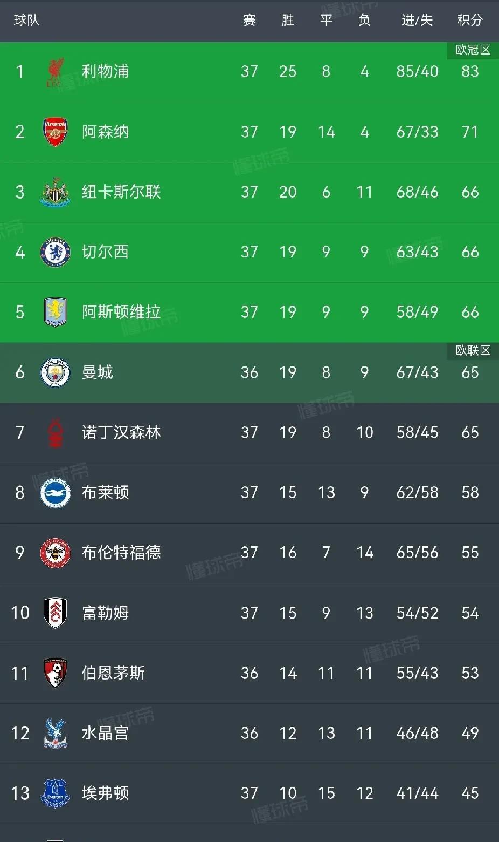Open team name 曼城
The image size is (499, 842).
pyautogui.click(x=97, y=372)
